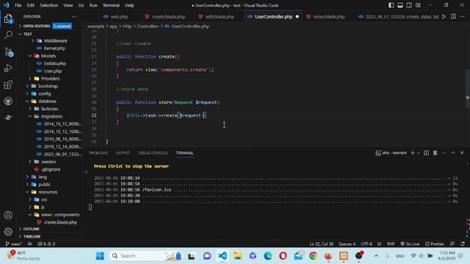Open the Run and Debug view
Image resolution: width=470 pixels, height=264 pixels.
pos(8,68)
